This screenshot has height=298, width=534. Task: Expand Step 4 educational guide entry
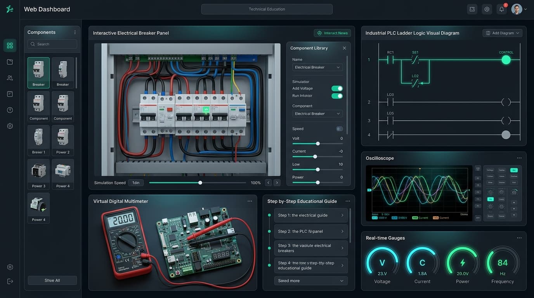coord(311,265)
